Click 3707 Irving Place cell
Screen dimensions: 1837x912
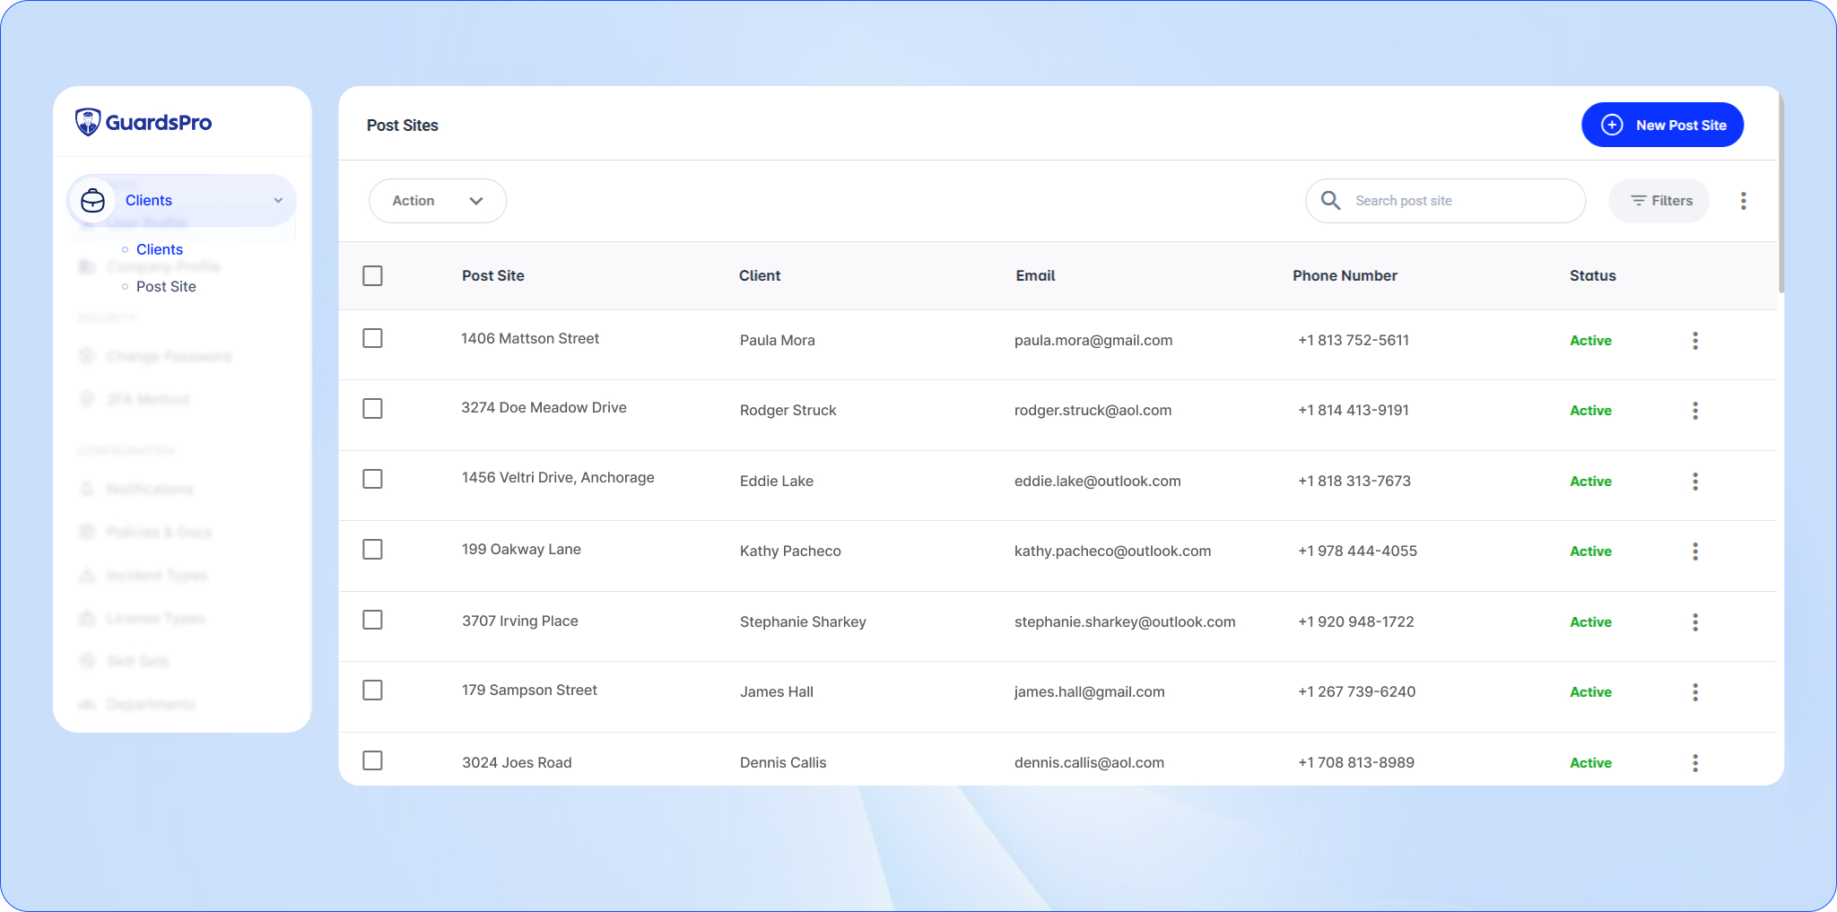point(520,621)
